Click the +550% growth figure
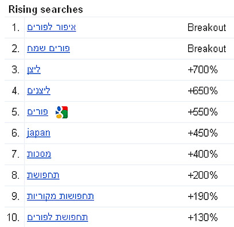The width and height of the screenshot is (234, 227). pyautogui.click(x=202, y=112)
